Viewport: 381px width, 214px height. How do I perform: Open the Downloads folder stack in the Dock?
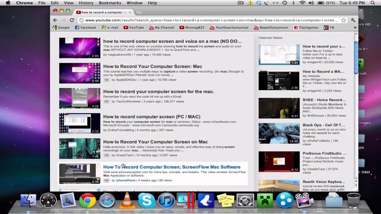[x=334, y=201]
